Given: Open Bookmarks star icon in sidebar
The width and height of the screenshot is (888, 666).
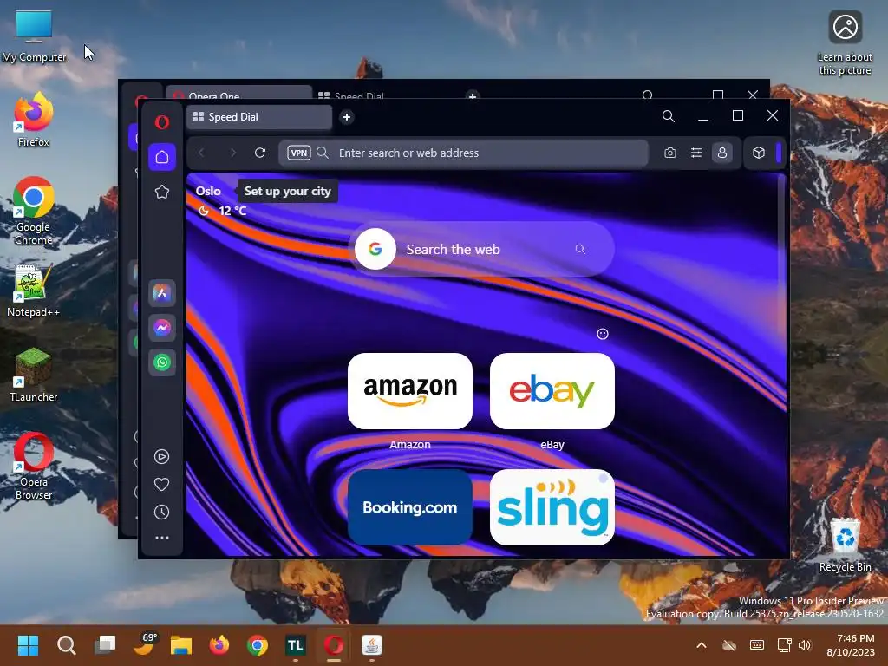Looking at the screenshot, I should (162, 192).
